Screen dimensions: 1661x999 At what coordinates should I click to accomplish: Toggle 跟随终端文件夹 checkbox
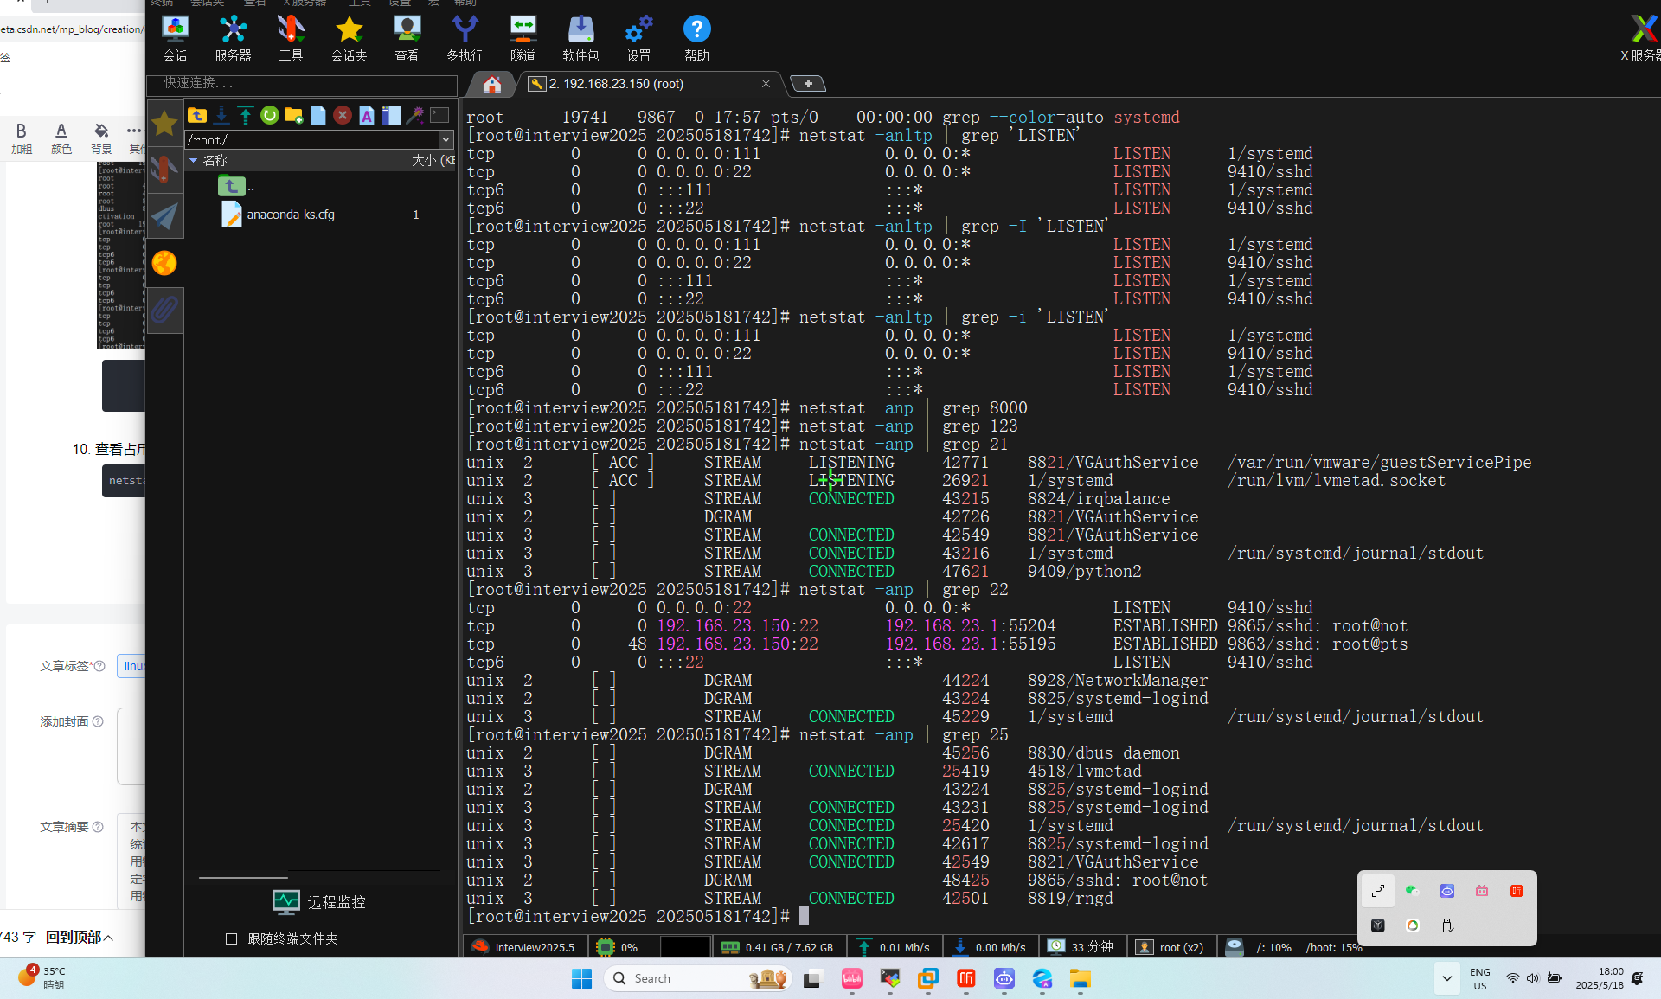[x=231, y=938]
